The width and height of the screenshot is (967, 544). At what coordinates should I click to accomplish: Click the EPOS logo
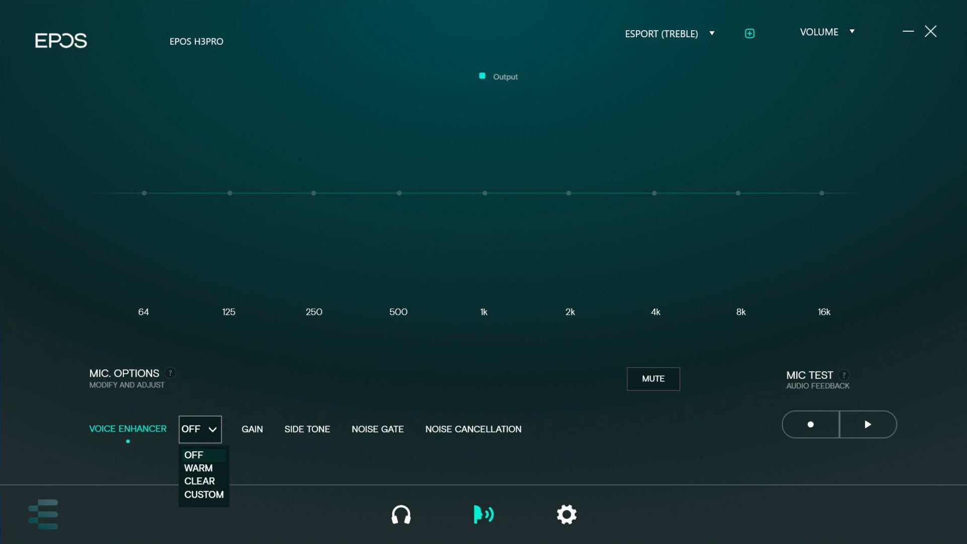pos(60,41)
